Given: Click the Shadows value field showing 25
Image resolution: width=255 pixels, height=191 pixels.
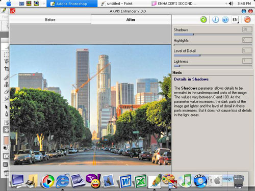Looking at the screenshot, I should pos(247,30).
